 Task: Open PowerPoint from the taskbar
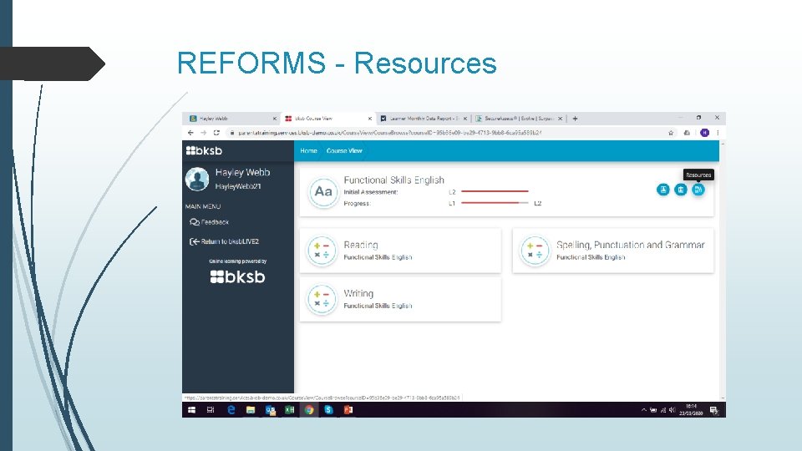[348, 409]
